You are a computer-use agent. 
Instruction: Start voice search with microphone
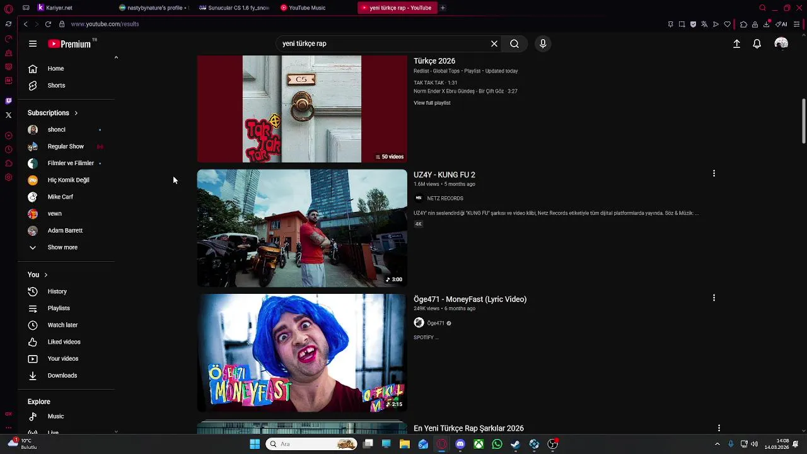(x=543, y=44)
